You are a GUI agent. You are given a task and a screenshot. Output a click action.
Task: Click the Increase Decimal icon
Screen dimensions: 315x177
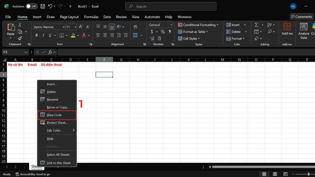pyautogui.click(x=152, y=38)
